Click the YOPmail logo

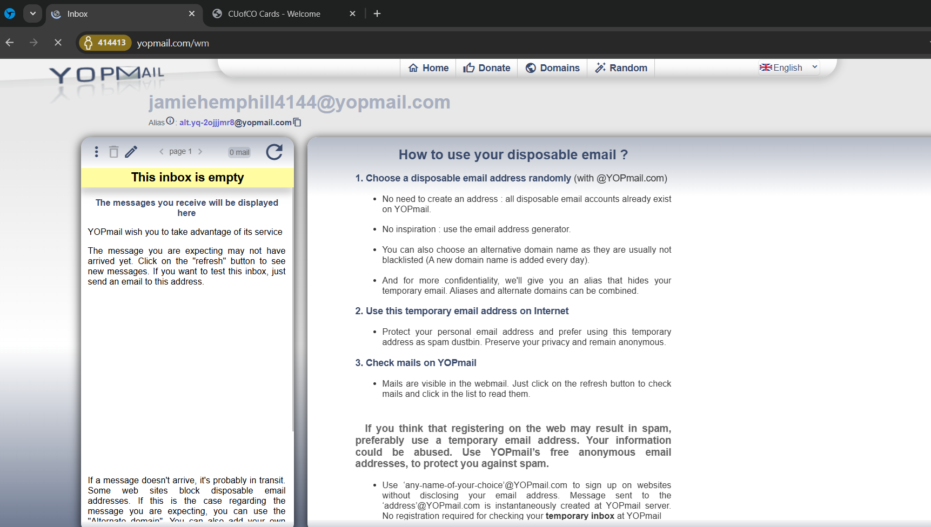point(106,75)
